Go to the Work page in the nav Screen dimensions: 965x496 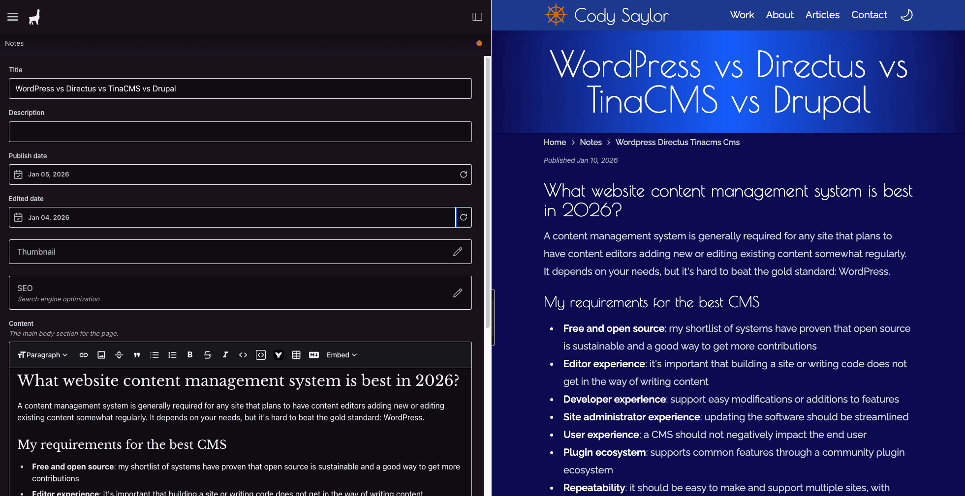(x=742, y=15)
